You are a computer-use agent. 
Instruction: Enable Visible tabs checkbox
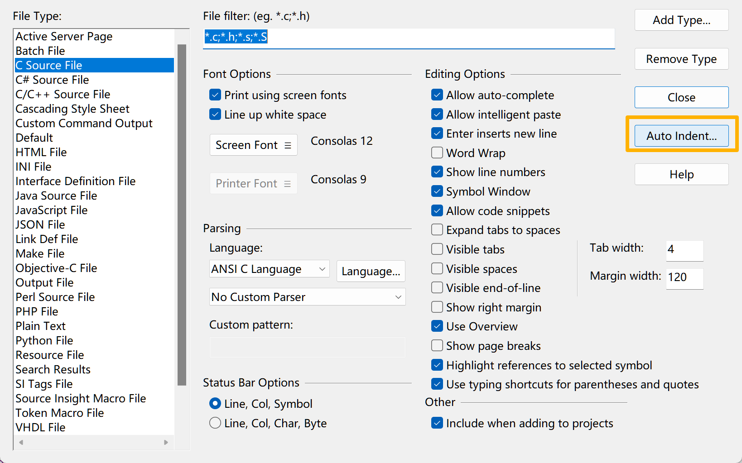tap(437, 249)
